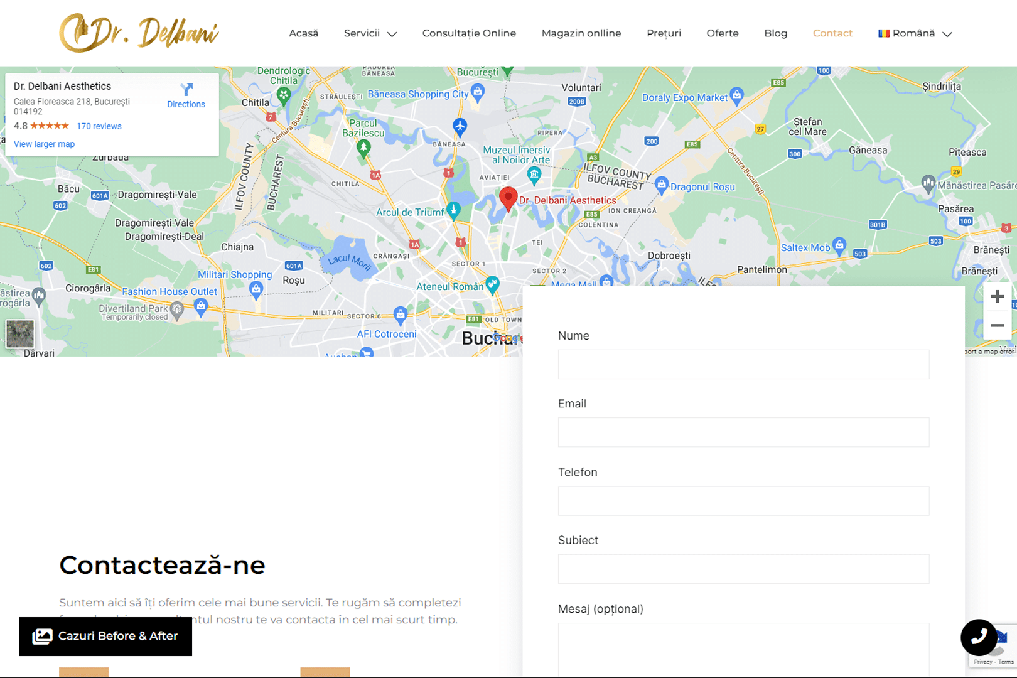Go to Consultație Online page

(x=469, y=33)
